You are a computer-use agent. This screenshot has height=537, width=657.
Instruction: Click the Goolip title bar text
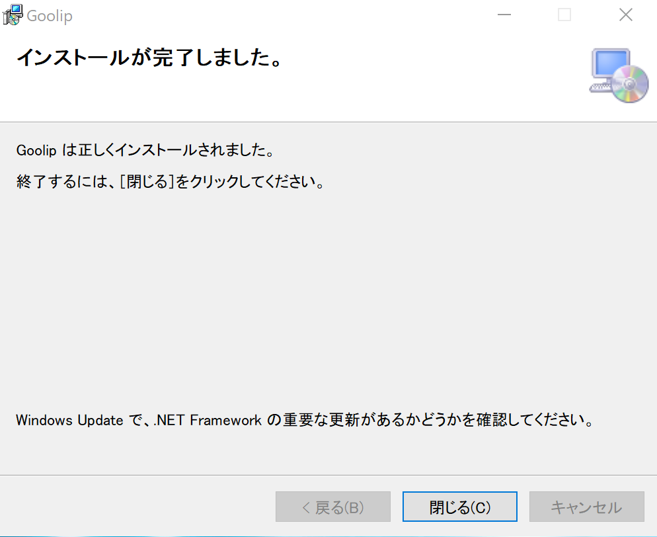tap(50, 16)
